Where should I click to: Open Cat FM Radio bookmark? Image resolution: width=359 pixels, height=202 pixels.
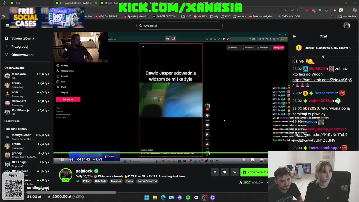108,17
